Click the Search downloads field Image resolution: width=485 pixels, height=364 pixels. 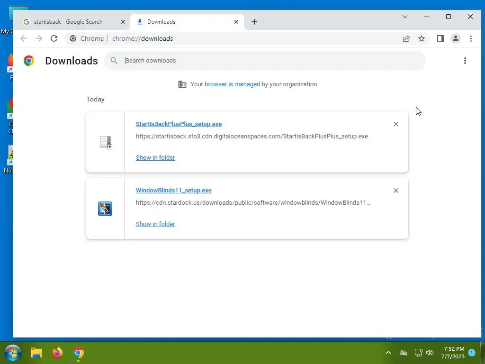[265, 61]
